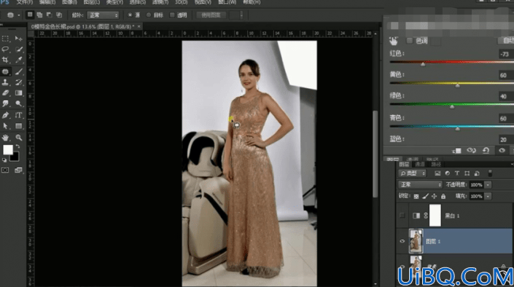Open the Patch tool preset picker arrow
The image size is (514, 287).
click(x=19, y=15)
